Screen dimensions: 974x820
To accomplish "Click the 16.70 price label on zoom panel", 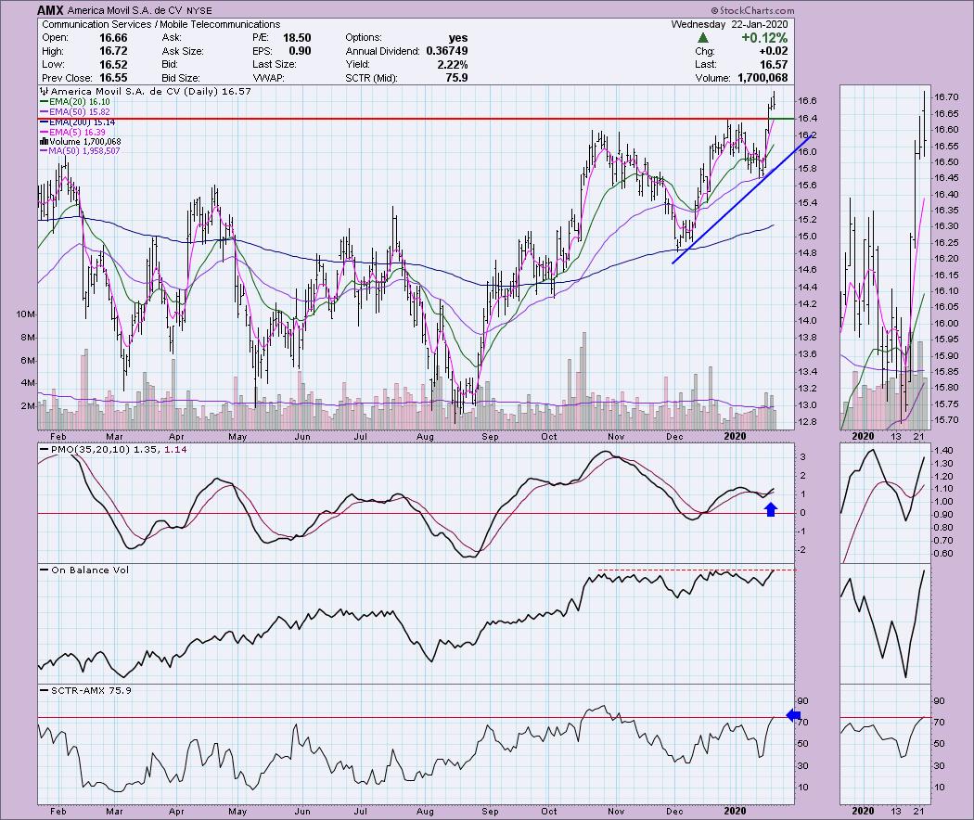I will coord(946,97).
